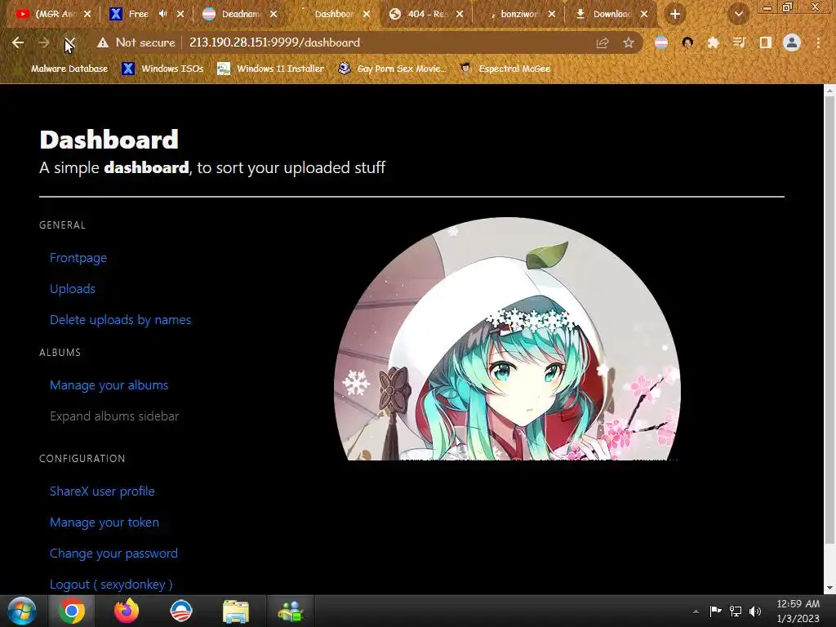This screenshot has height=627, width=836.
Task: Mute the Free tab's speaker icon
Action: pos(163,14)
